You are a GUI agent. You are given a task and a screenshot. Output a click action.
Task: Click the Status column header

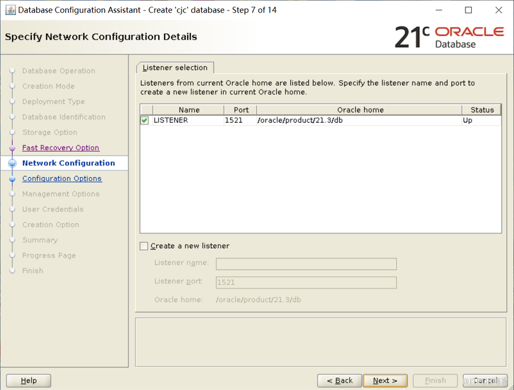(x=482, y=110)
